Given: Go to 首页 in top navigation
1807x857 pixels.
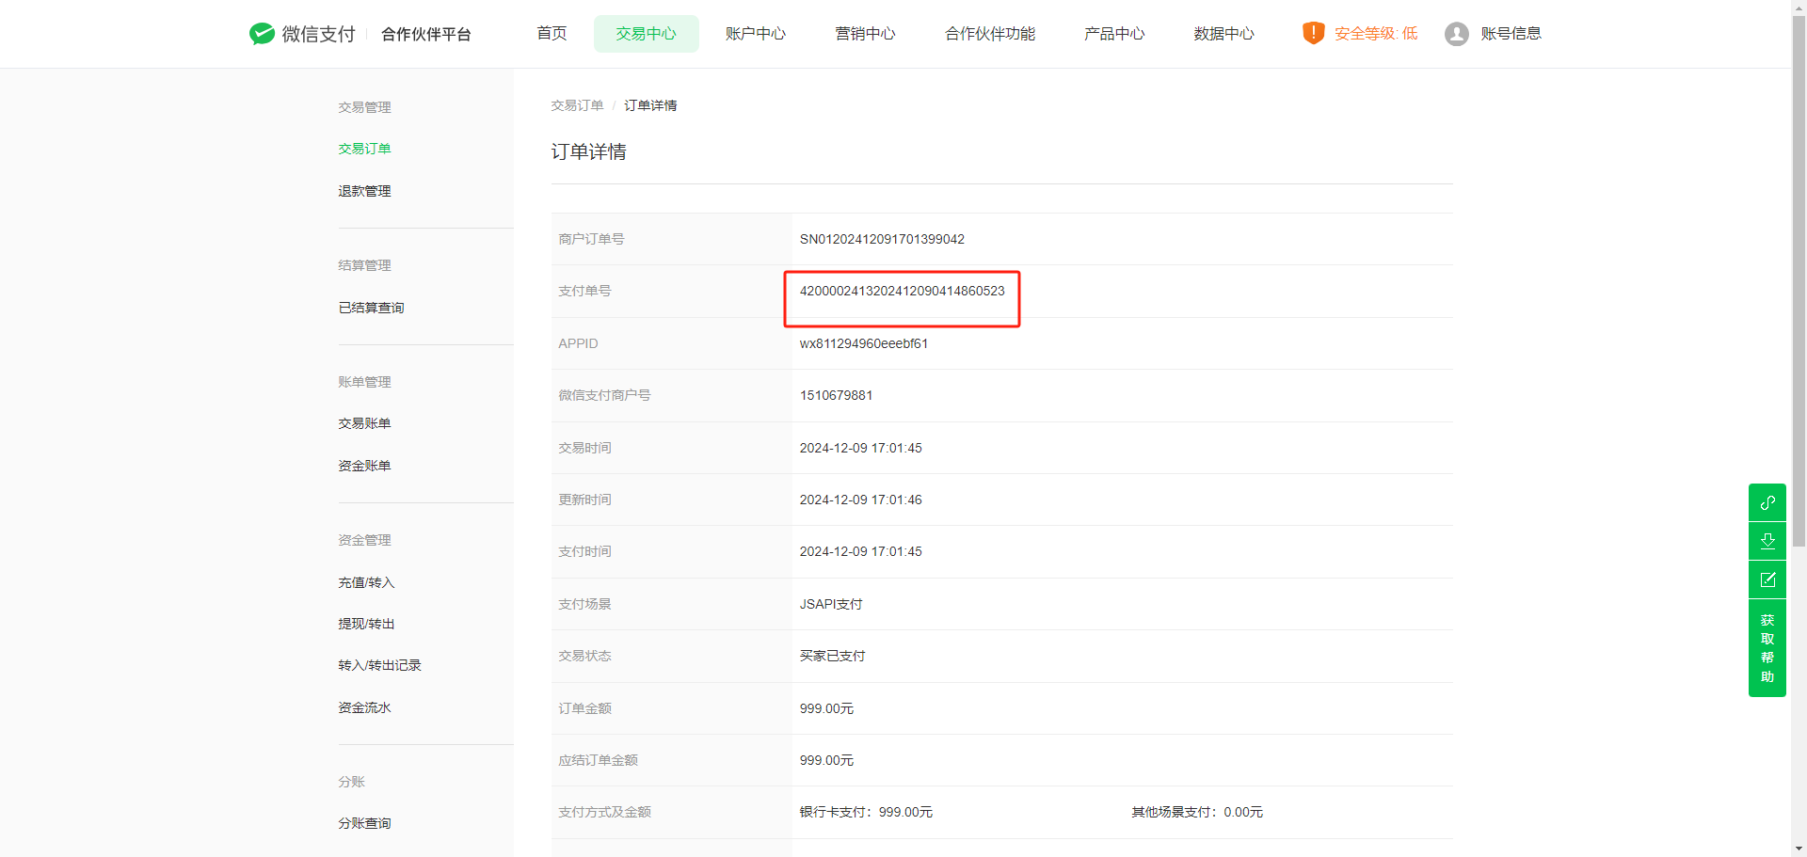Looking at the screenshot, I should pos(552,34).
